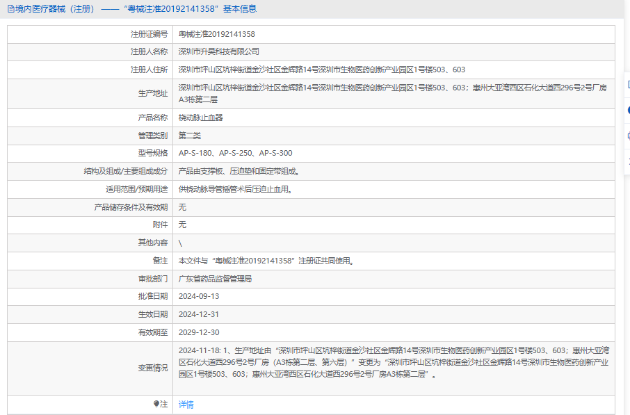Click the 其他内容 label

tap(153, 242)
